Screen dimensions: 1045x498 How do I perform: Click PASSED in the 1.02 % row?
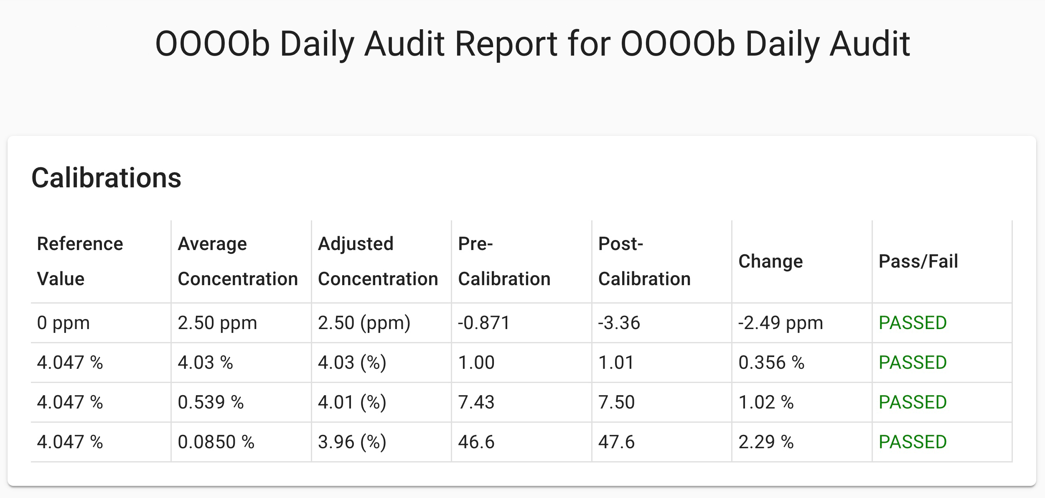(x=913, y=402)
